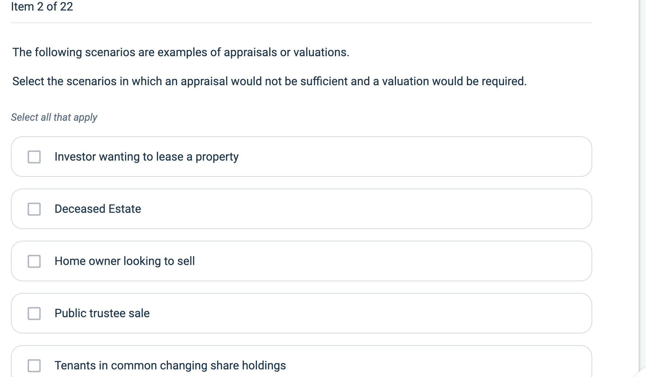Screen dimensions: 646x377
Task: Click the Item 2 of 22 heading
Action: click(x=42, y=7)
